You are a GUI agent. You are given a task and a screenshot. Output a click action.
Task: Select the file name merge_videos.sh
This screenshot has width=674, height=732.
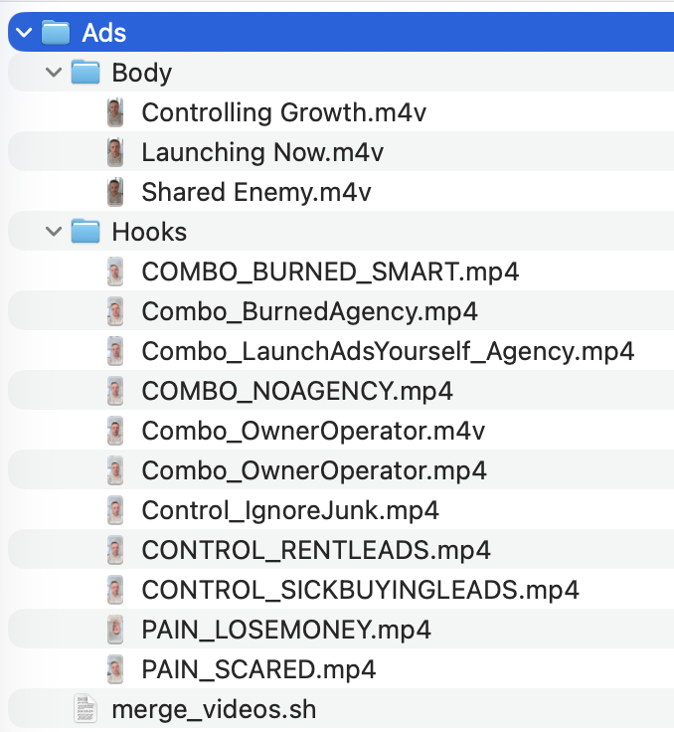(214, 710)
